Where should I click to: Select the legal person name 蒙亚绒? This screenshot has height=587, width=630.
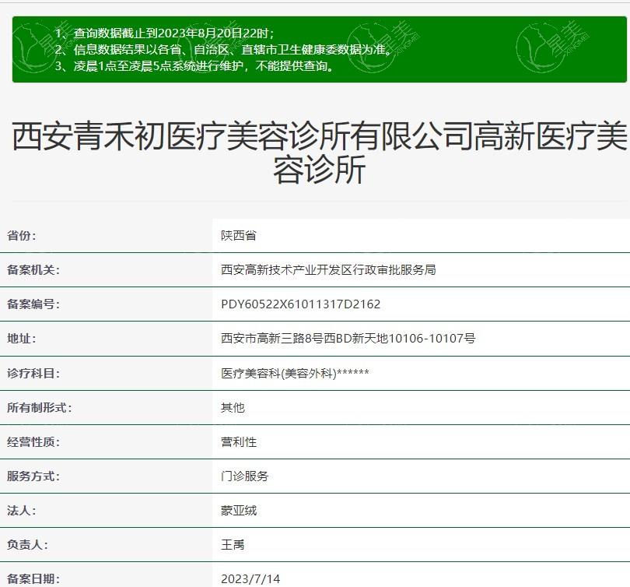pyautogui.click(x=238, y=511)
